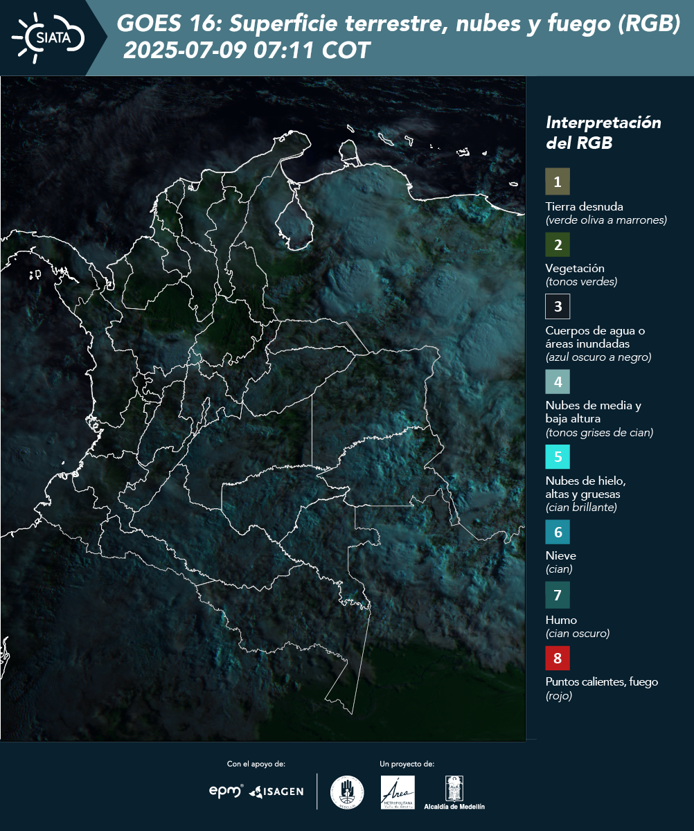Click '(tonos grises de cian)' text
The image size is (694, 831).
point(599,433)
